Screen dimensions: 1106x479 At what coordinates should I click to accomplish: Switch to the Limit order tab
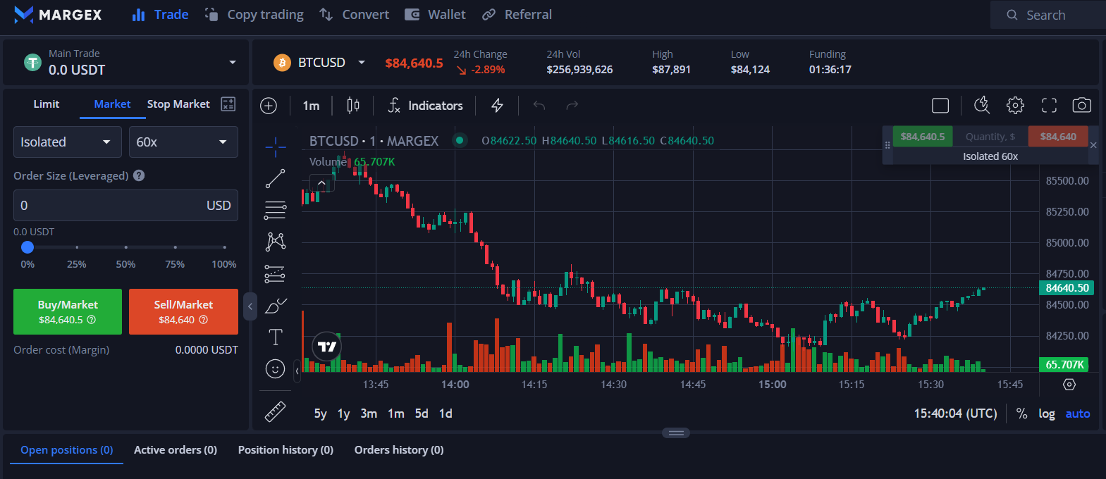coord(47,104)
